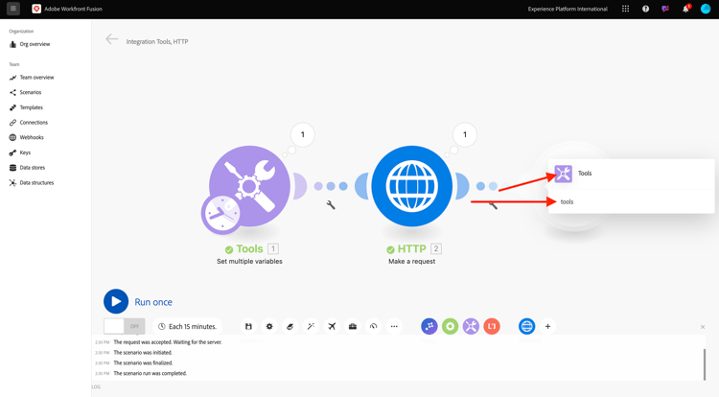Select the HTTP globe module
The width and height of the screenshot is (719, 397).
click(x=412, y=186)
